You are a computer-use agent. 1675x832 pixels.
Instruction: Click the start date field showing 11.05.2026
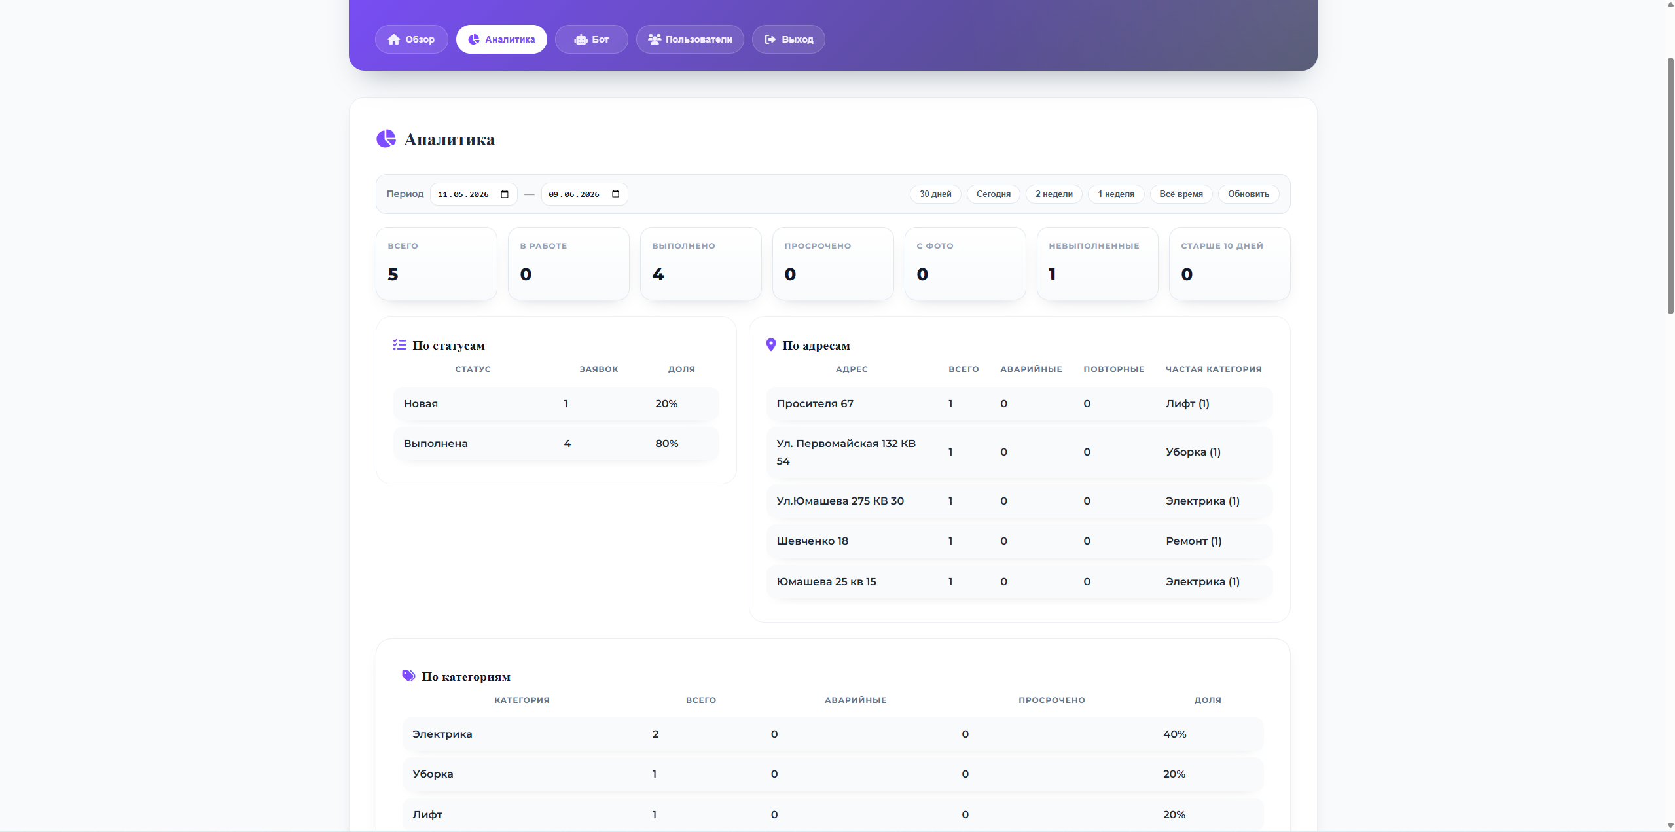pos(474,194)
